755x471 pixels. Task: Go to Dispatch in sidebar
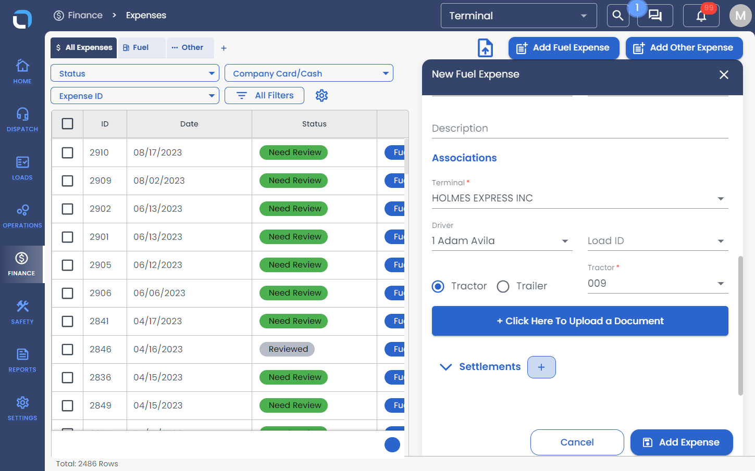[x=22, y=120]
